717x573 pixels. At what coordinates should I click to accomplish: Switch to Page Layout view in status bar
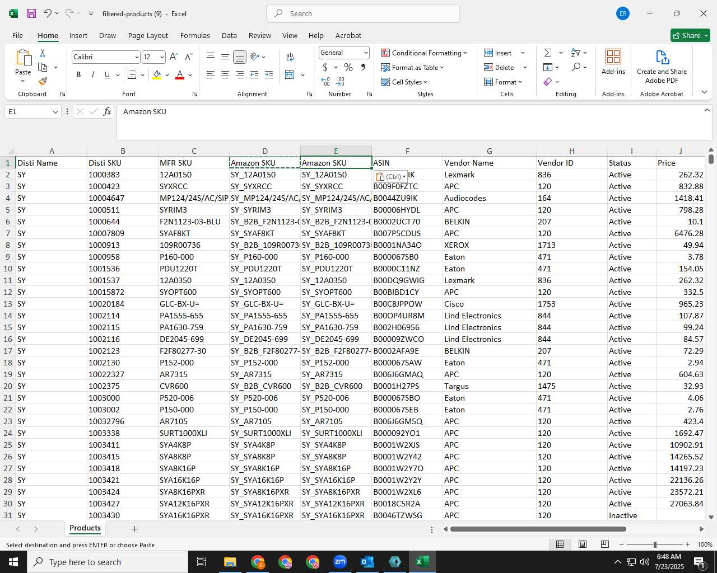(583, 544)
